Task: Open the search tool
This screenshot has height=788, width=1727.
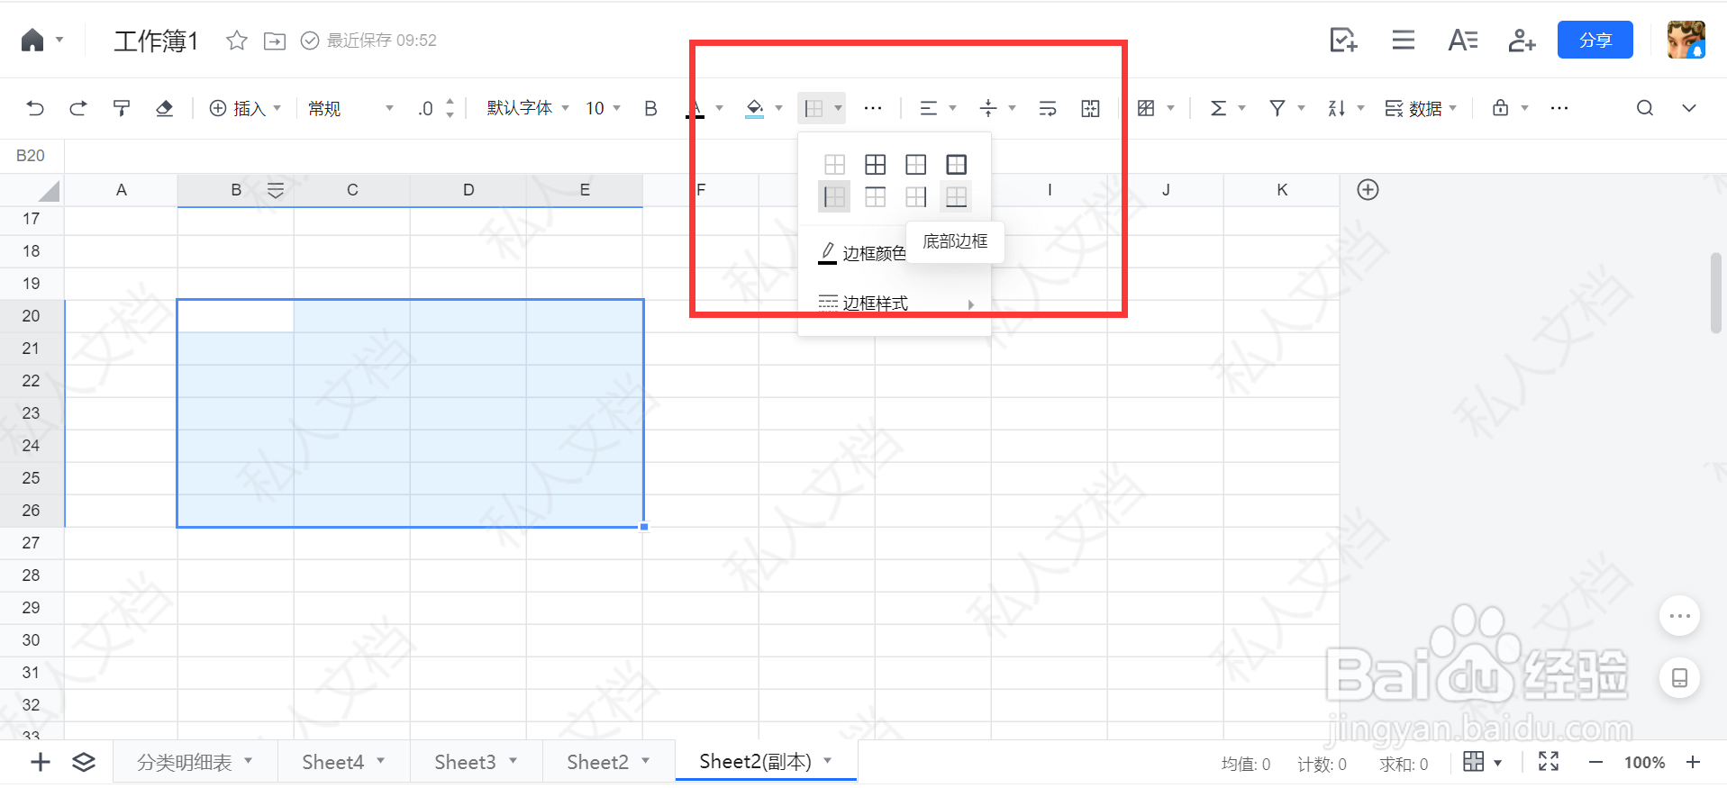Action: pyautogui.click(x=1645, y=108)
